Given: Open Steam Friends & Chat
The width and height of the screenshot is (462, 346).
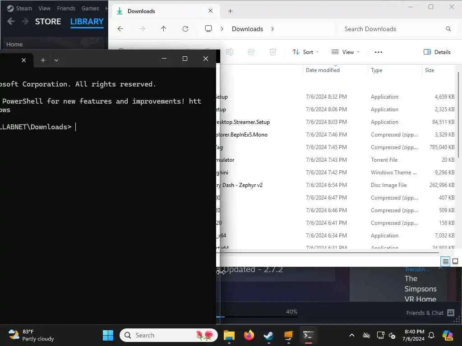Looking at the screenshot, I should (x=430, y=313).
